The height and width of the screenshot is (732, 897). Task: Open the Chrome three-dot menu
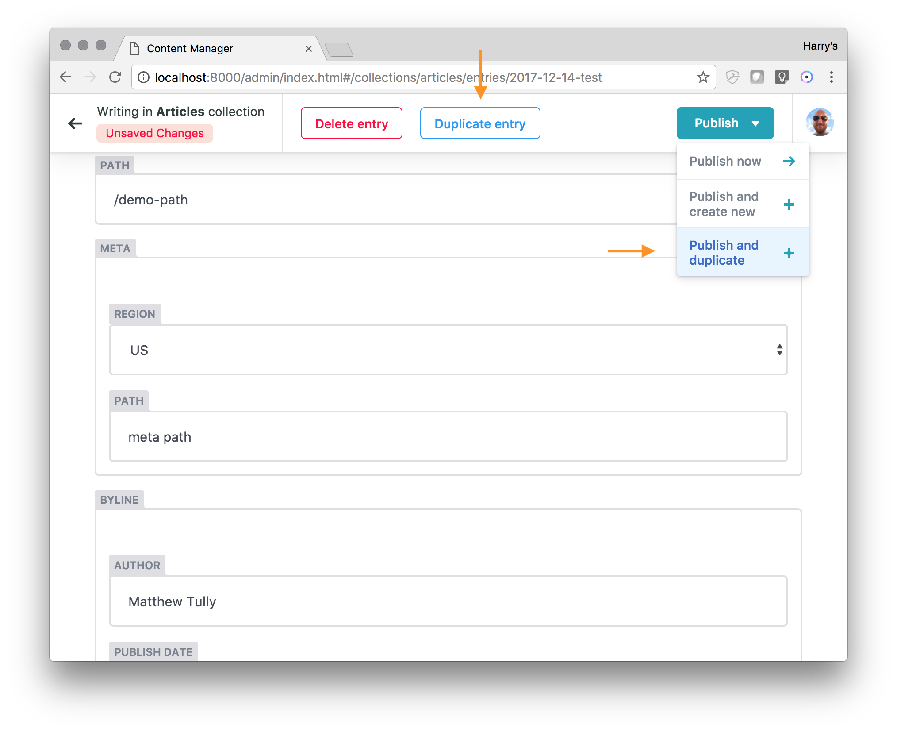pyautogui.click(x=831, y=77)
